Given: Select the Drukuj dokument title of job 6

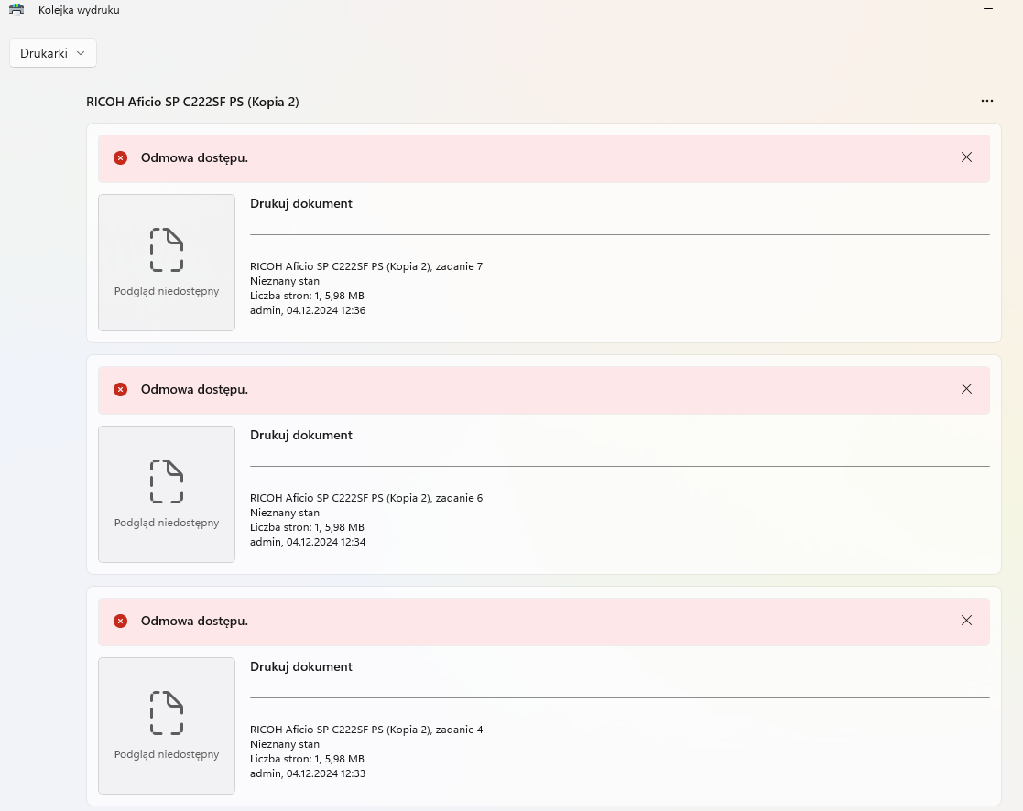Looking at the screenshot, I should pos(300,435).
